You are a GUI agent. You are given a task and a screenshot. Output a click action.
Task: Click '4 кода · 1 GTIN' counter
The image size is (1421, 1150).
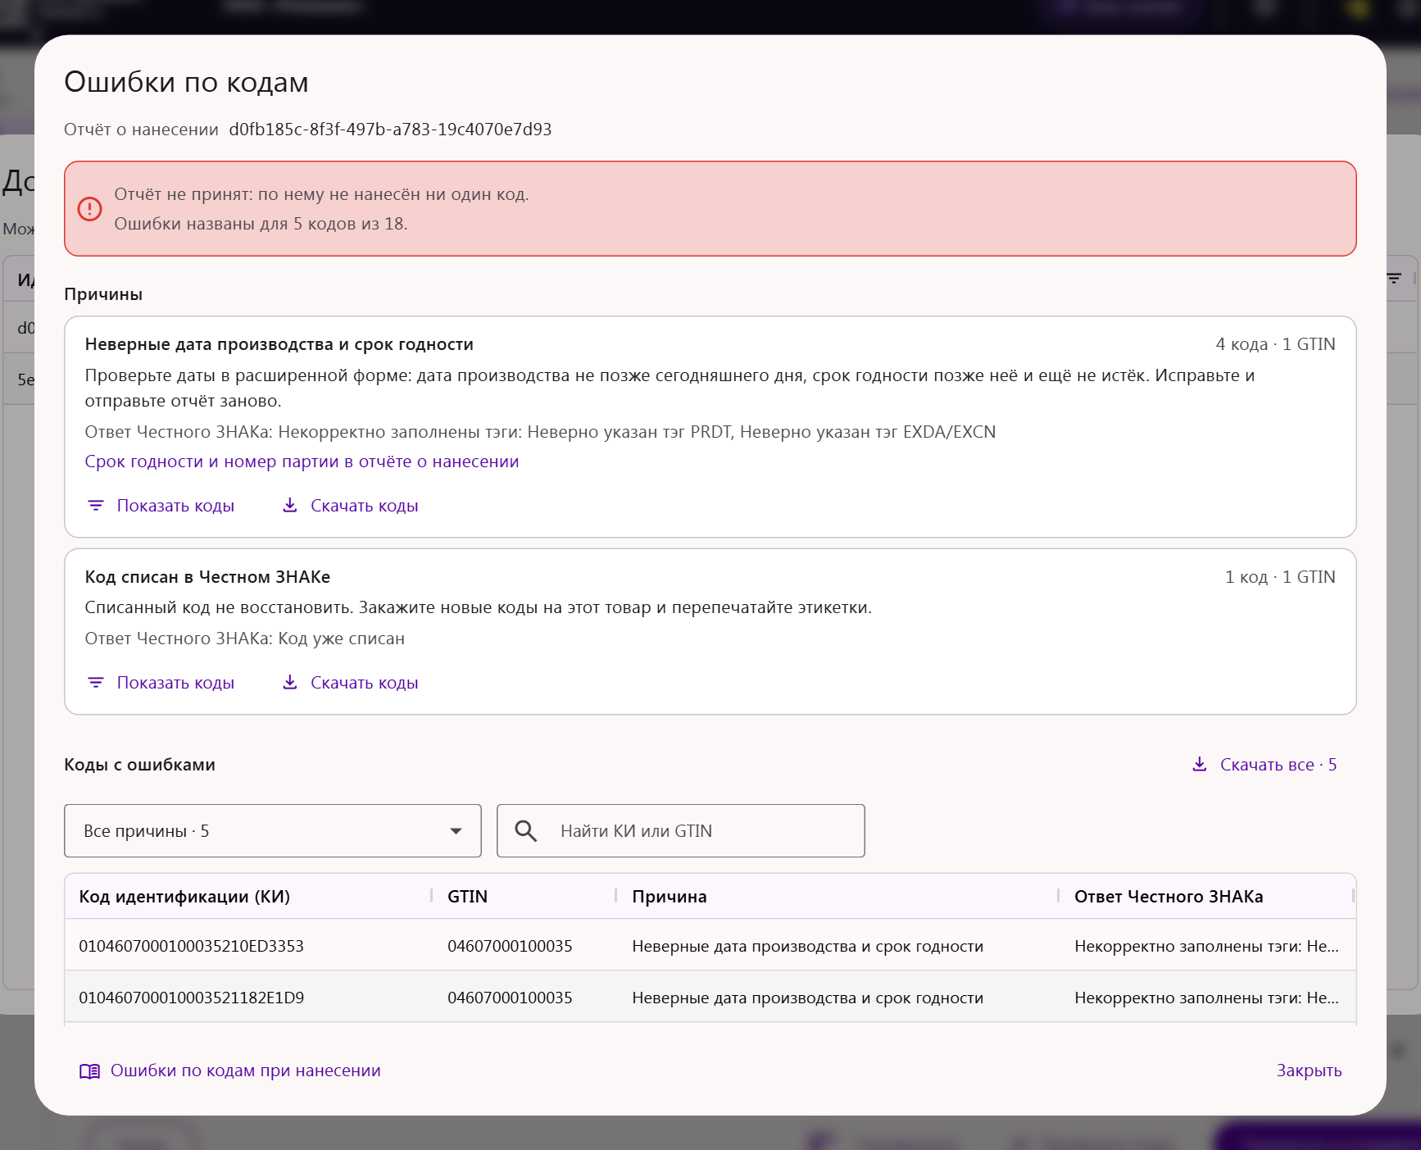tap(1275, 344)
